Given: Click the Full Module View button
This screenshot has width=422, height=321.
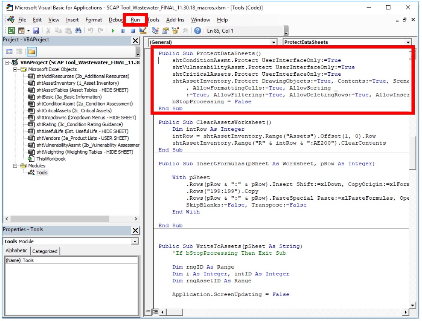Looking at the screenshot, I should (155, 312).
